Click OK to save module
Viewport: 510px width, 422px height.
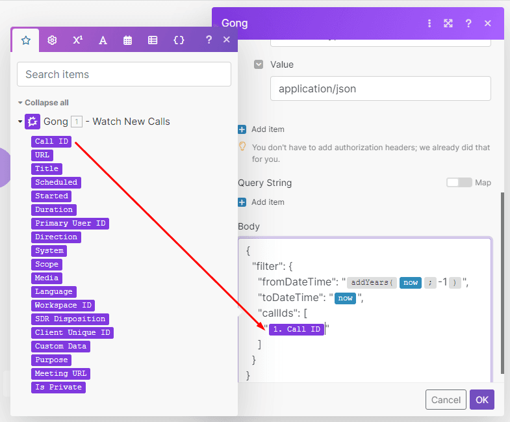pos(481,400)
